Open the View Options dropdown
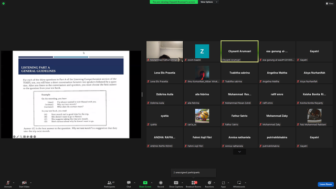The image size is (336, 189). pyautogui.click(x=209, y=2)
